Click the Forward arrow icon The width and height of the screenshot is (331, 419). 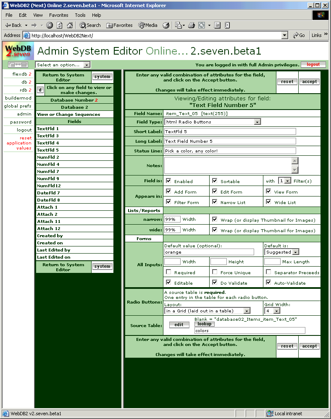click(x=34, y=25)
